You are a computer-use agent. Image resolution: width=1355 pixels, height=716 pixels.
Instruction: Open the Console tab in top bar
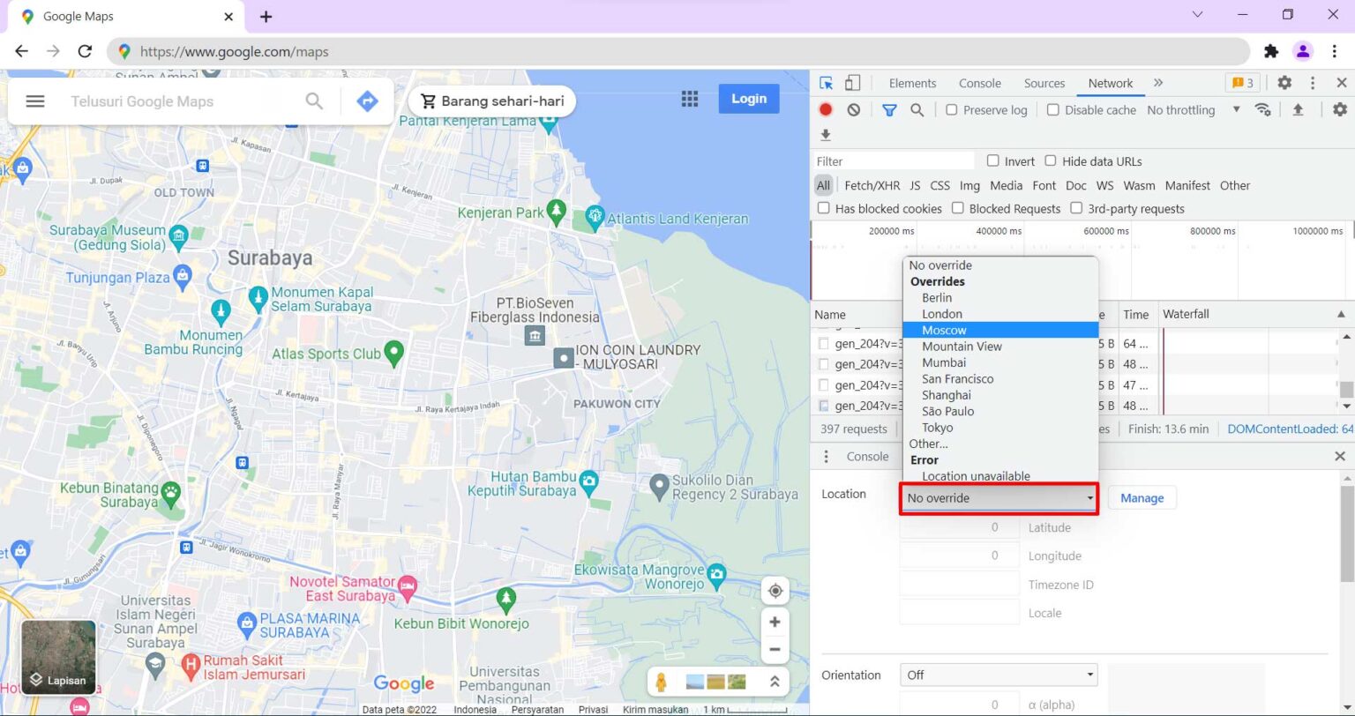click(x=980, y=83)
